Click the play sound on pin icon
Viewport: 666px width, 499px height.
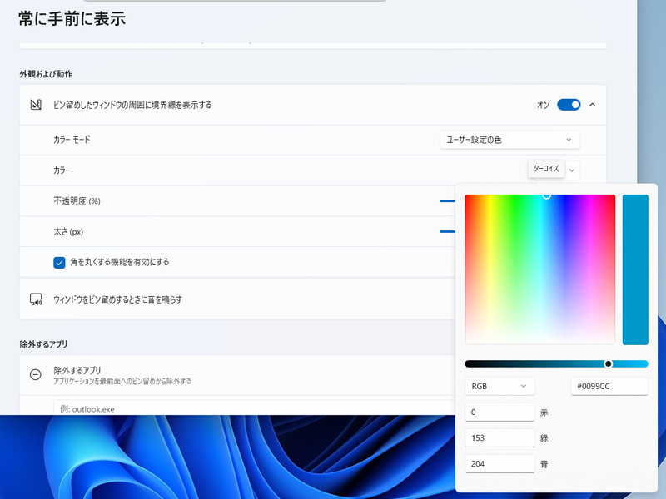[x=36, y=299]
